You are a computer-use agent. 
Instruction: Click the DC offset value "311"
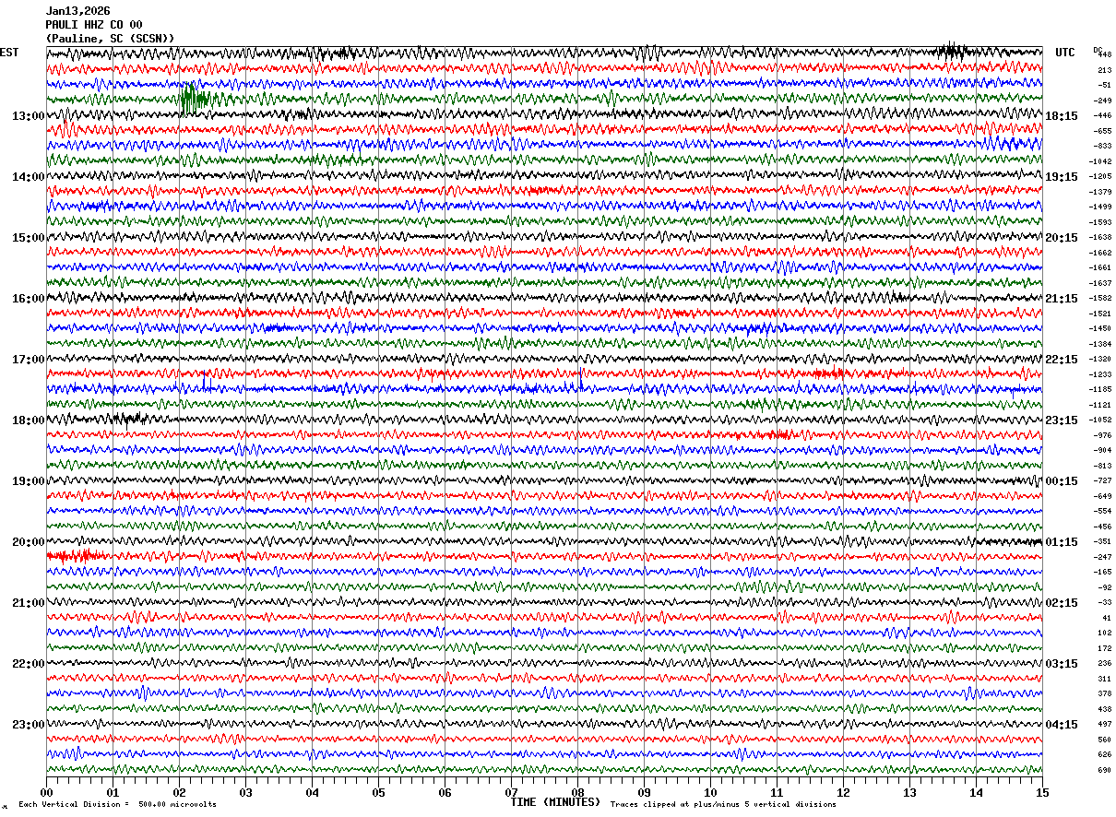click(x=1104, y=679)
